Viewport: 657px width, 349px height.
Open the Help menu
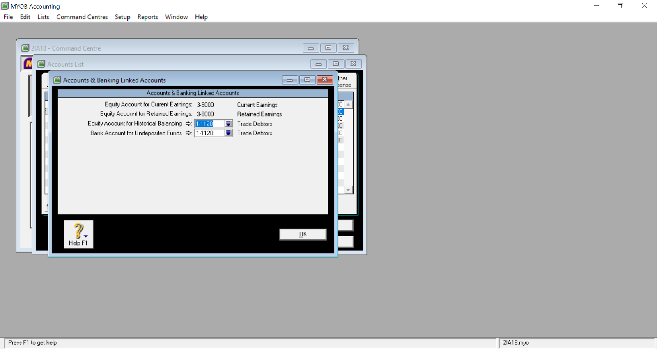coord(201,17)
